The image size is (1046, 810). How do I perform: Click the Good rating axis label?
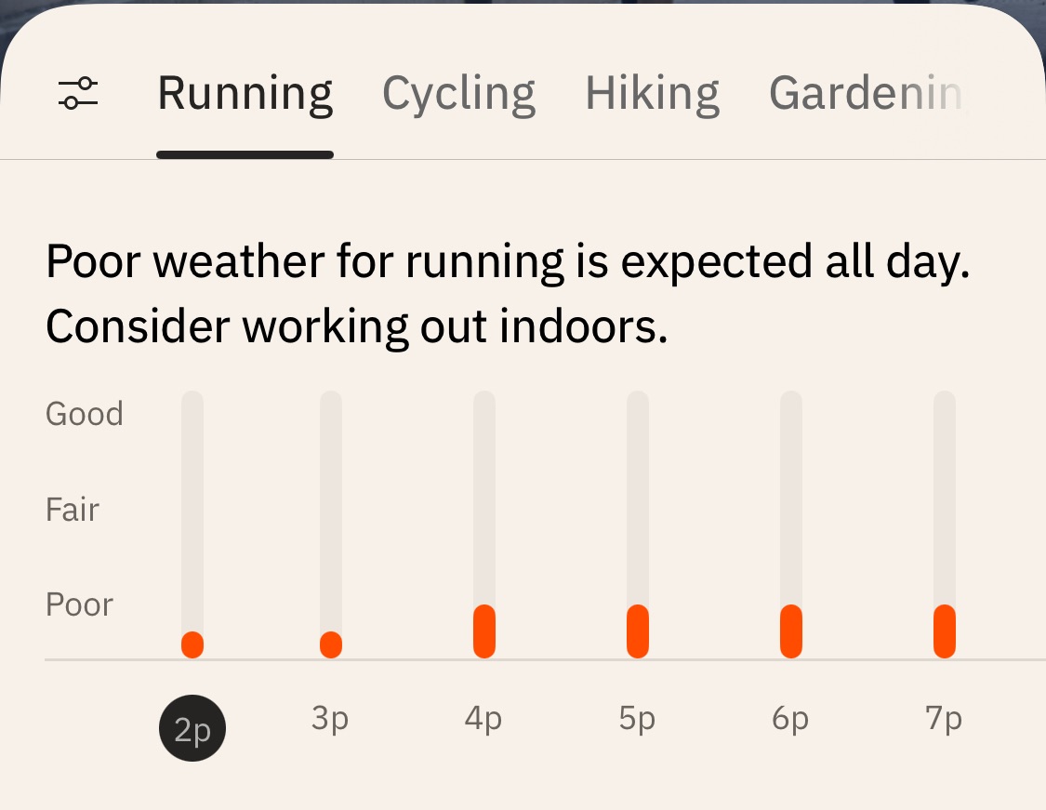point(84,414)
